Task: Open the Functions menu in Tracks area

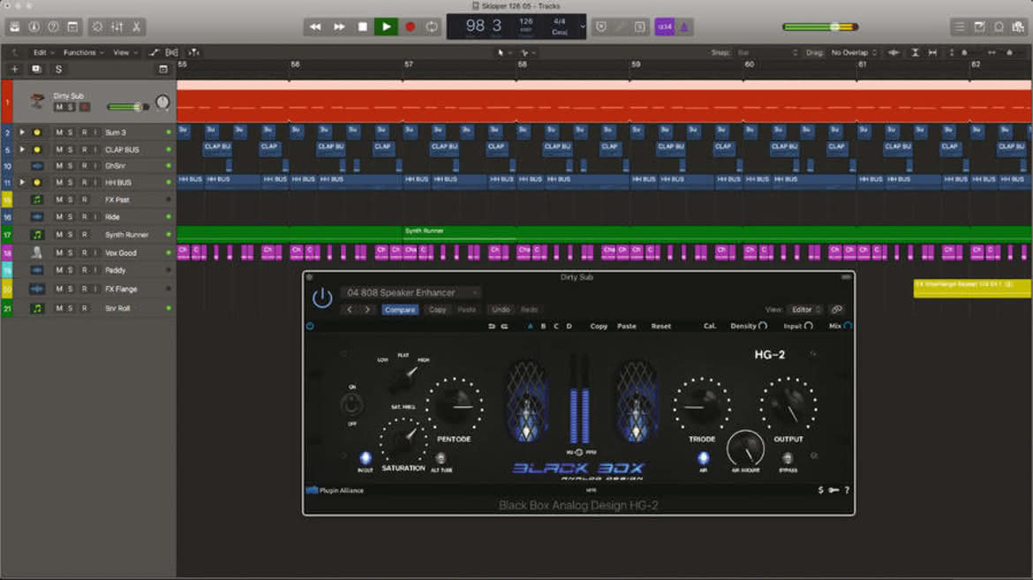Action: click(x=83, y=53)
